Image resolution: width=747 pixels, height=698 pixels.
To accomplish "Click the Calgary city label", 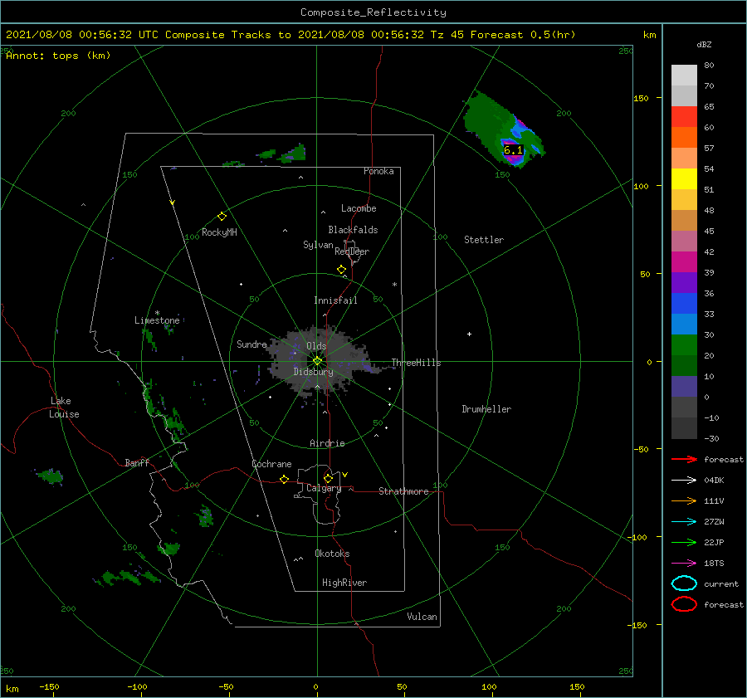I will [x=324, y=488].
